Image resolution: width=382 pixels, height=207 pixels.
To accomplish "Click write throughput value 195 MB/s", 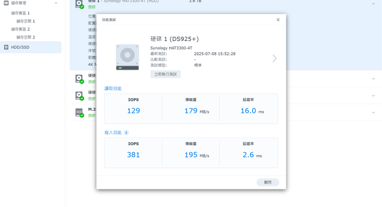I will 197,155.
